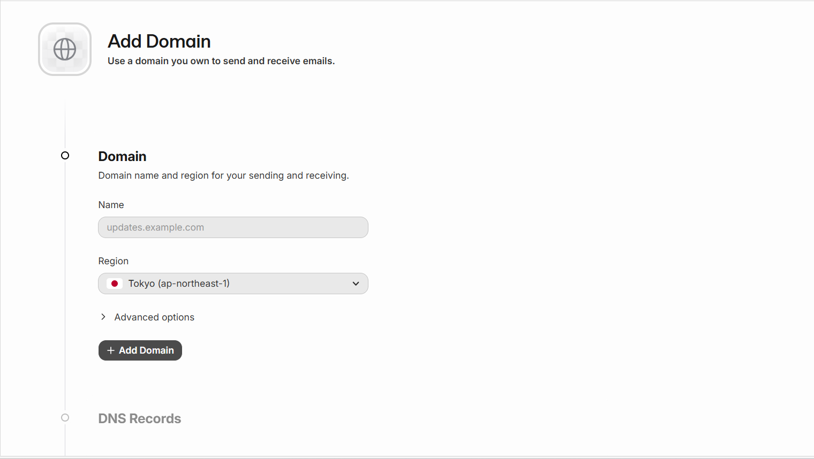
Task: Click the globe domain icon
Action: (65, 49)
